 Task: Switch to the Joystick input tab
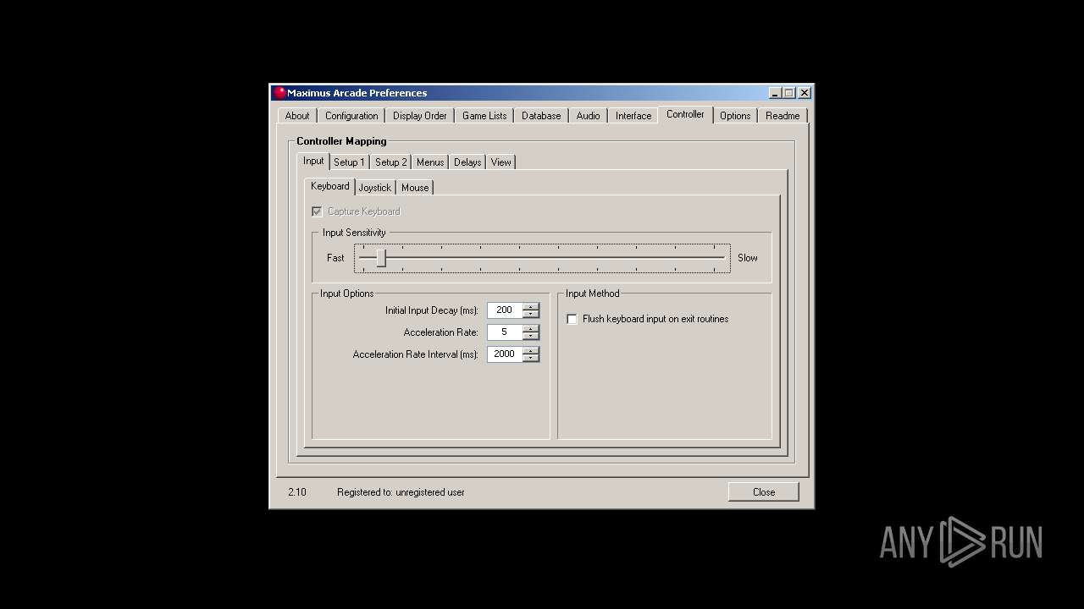point(375,188)
